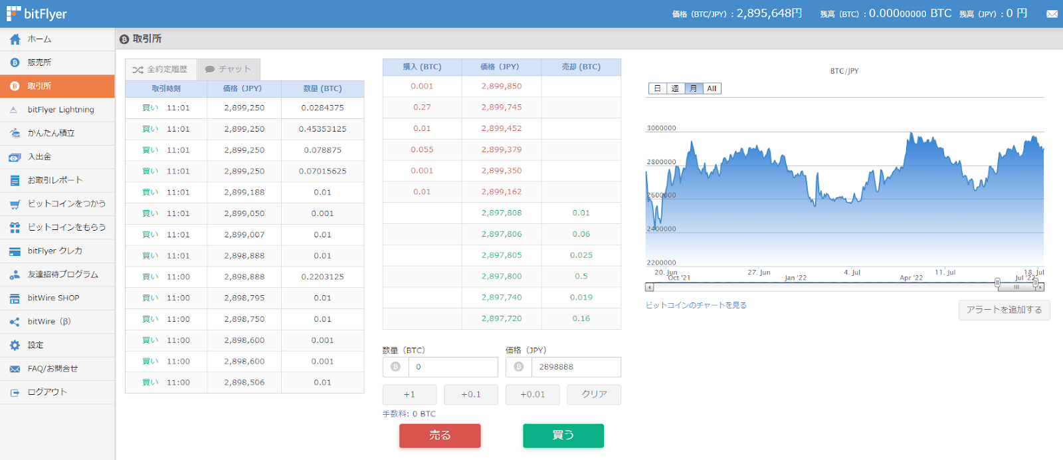Click the bitWire SHOP store icon
Viewport: 1063px width, 460px height.
click(15, 298)
